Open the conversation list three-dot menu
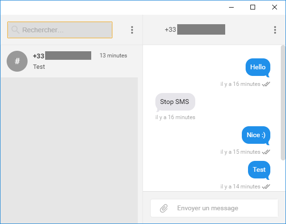Screen dimensions: 286x224 click(132, 30)
